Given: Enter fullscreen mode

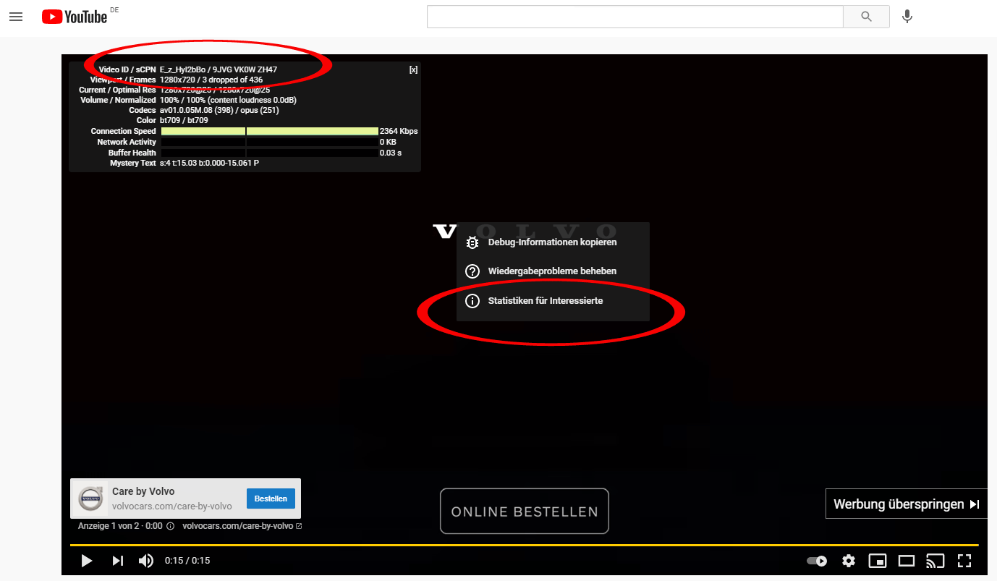Looking at the screenshot, I should point(964,561).
